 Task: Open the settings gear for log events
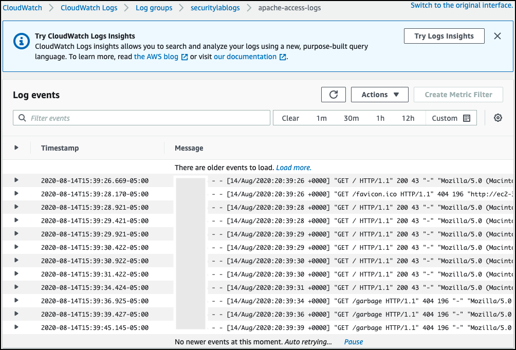coord(498,118)
